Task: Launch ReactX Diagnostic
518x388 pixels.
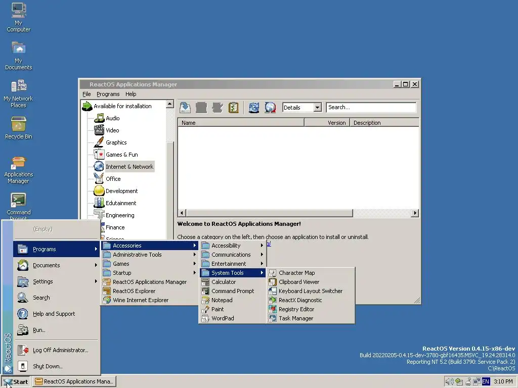Action: tap(311, 300)
